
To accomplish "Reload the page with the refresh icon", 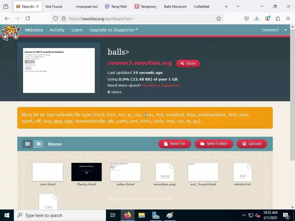I will [x=28, y=18].
